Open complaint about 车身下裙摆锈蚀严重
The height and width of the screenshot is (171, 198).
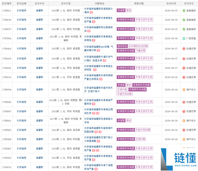pyautogui.click(x=98, y=167)
